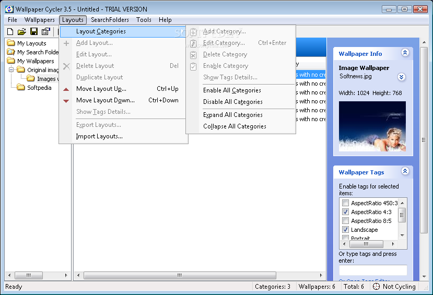Viewport: 433px width, 295px height.
Task: Click main list scroll right arrow
Action: point(321,275)
